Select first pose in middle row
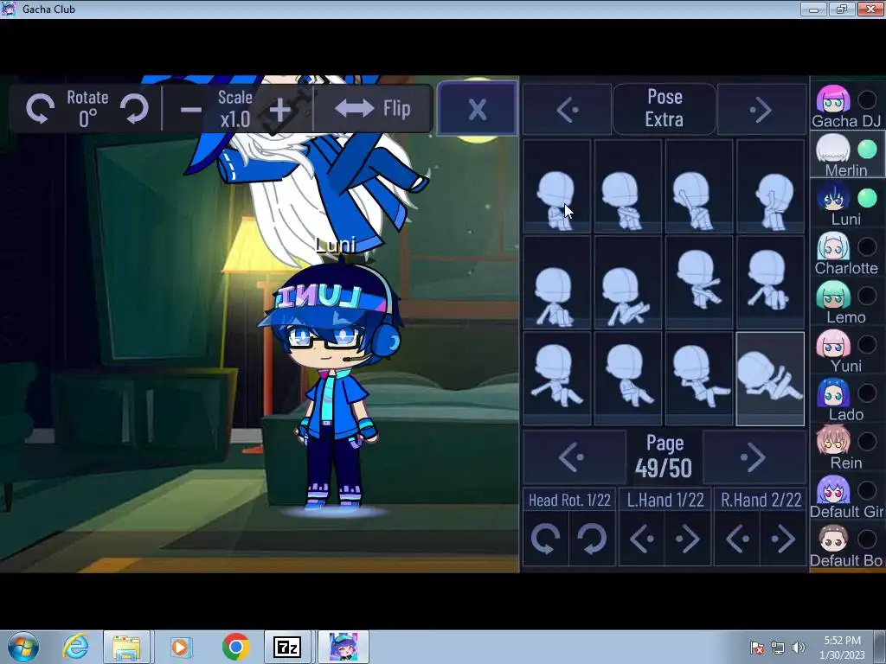This screenshot has height=664, width=886. pos(557,283)
